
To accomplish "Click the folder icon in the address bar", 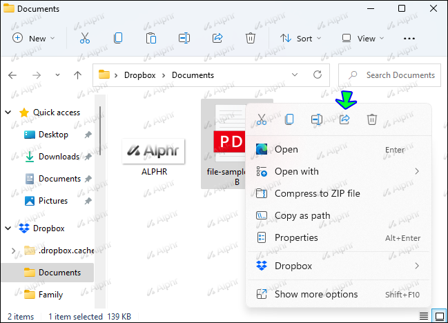I will point(104,75).
